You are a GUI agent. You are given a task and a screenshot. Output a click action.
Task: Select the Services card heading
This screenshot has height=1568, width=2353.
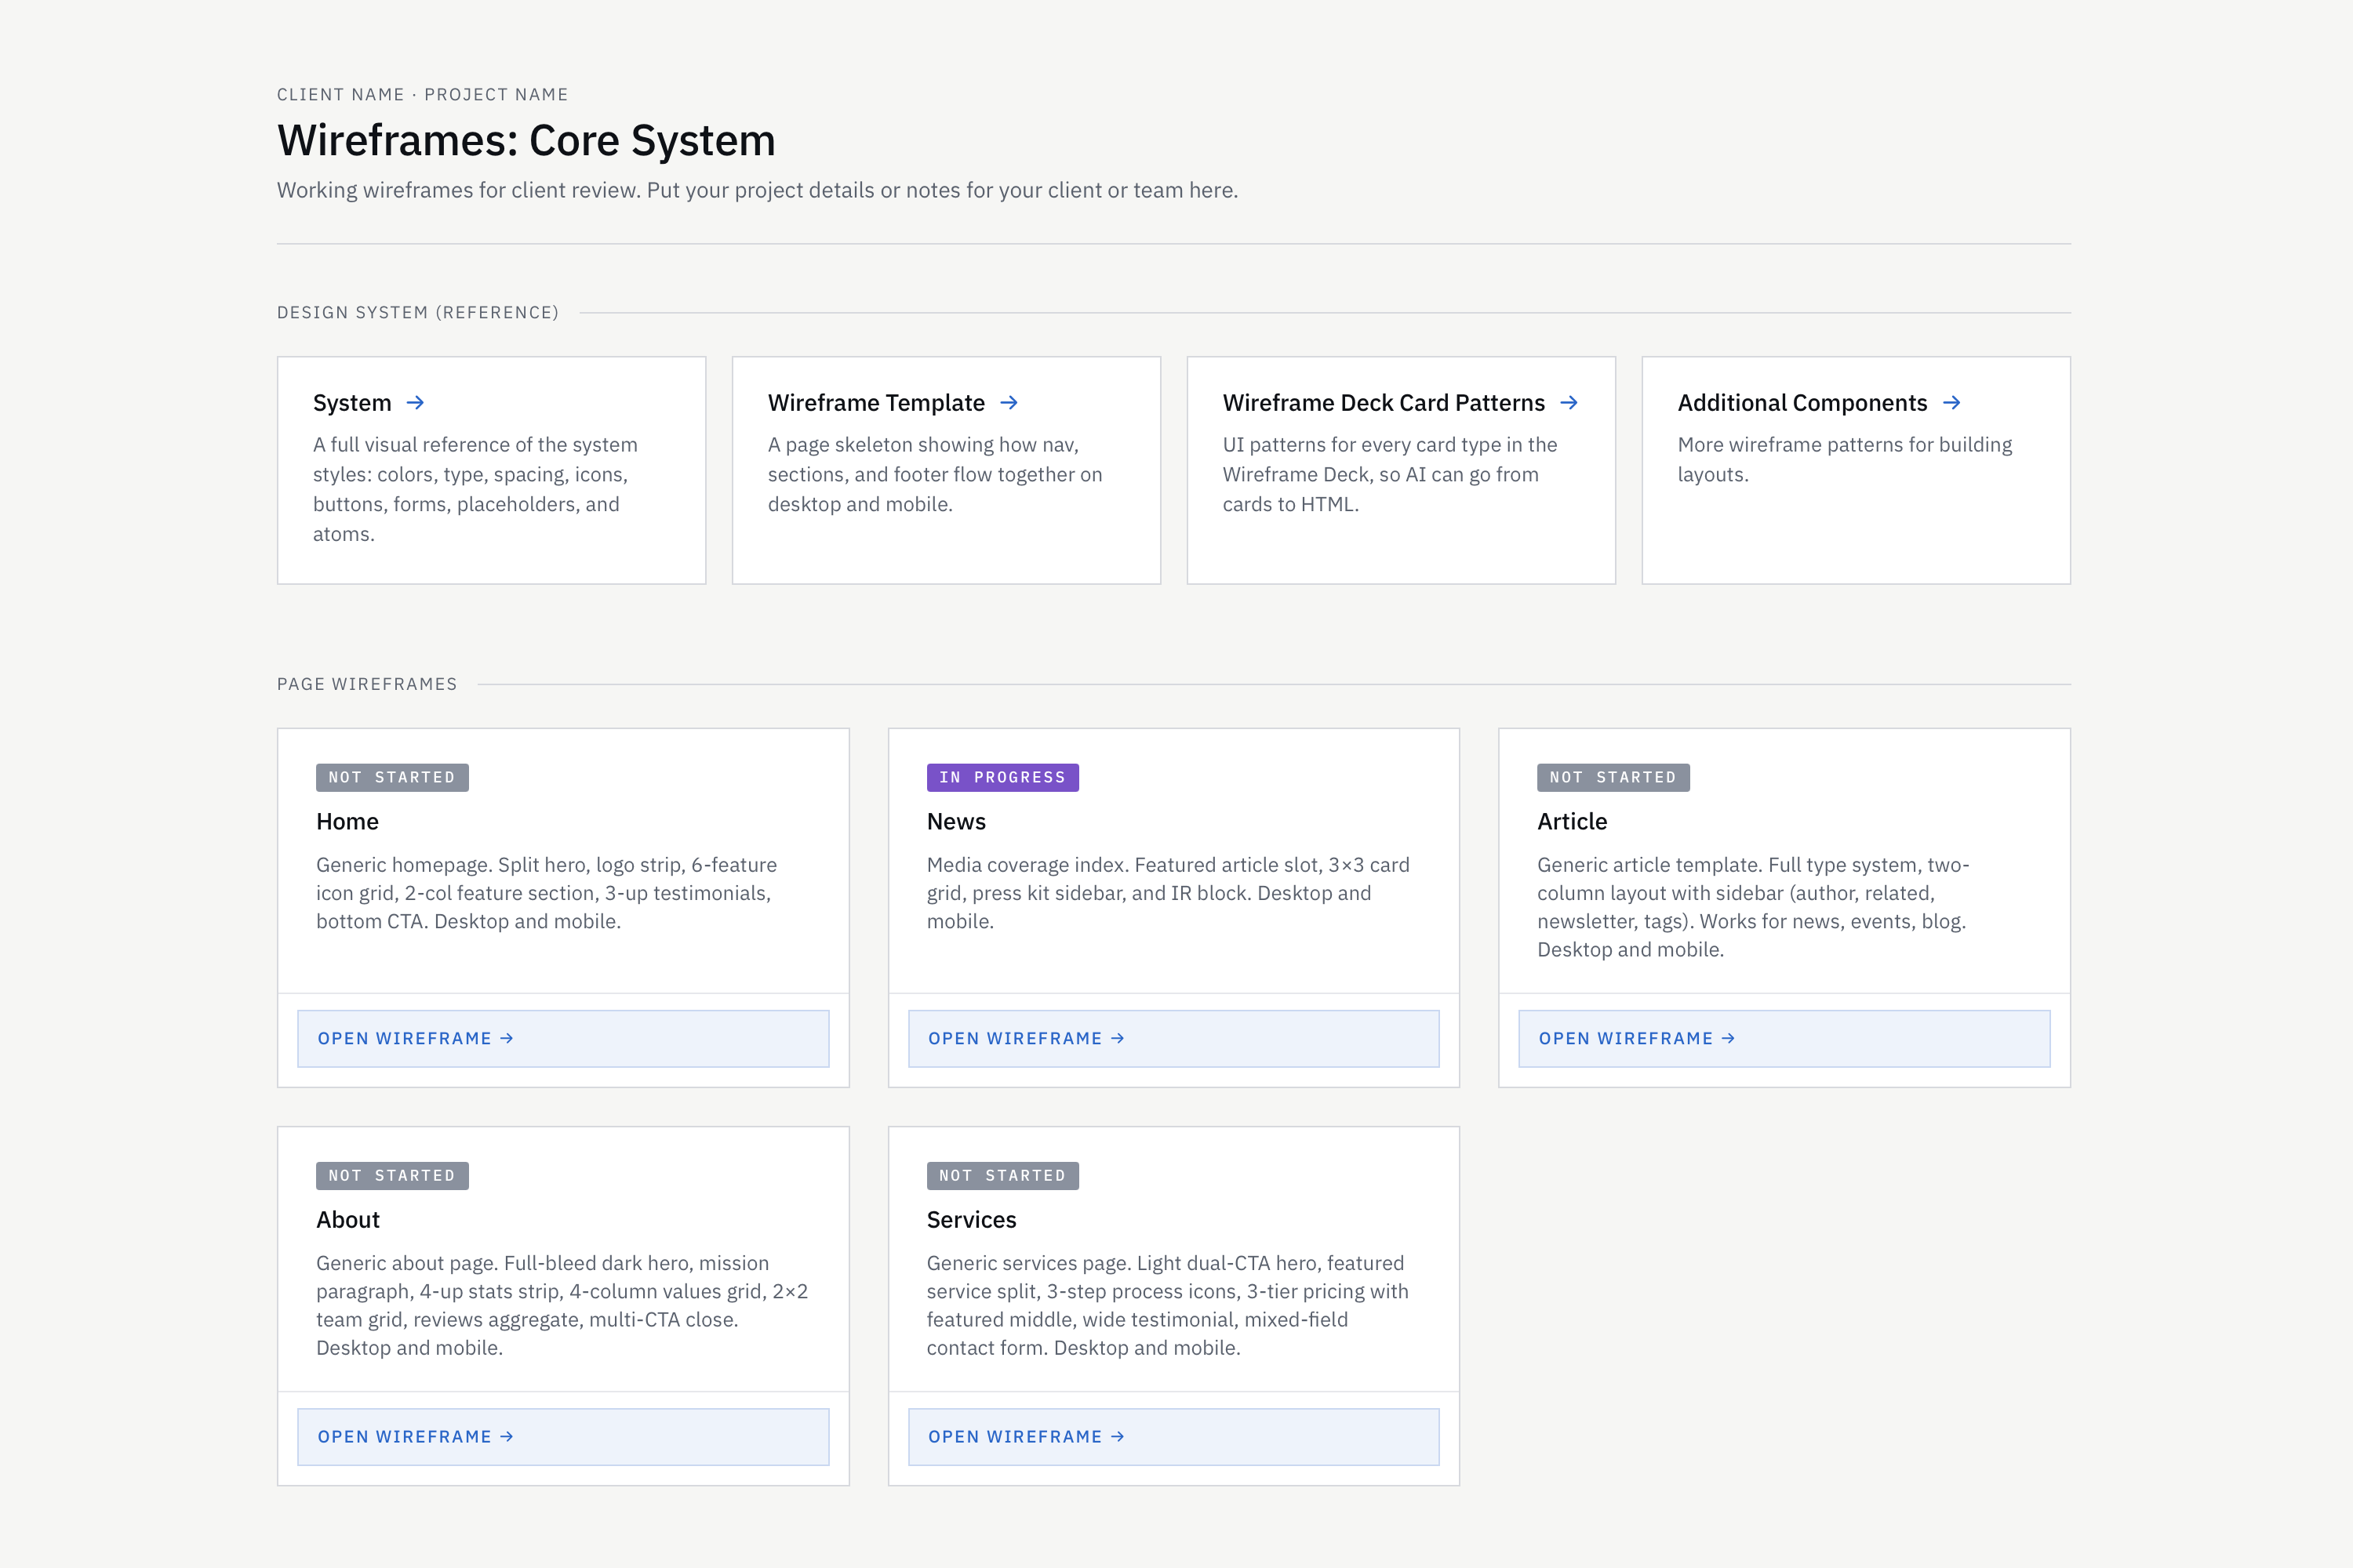[x=972, y=1220]
